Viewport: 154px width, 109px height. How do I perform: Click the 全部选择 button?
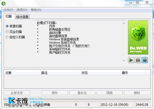(17, 93)
